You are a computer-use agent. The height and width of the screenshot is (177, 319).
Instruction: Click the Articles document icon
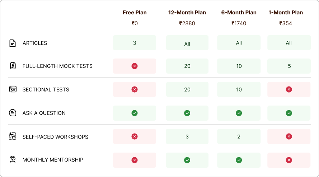click(x=13, y=43)
